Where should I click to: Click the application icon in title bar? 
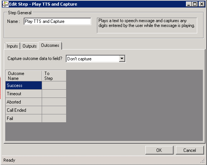6,4
